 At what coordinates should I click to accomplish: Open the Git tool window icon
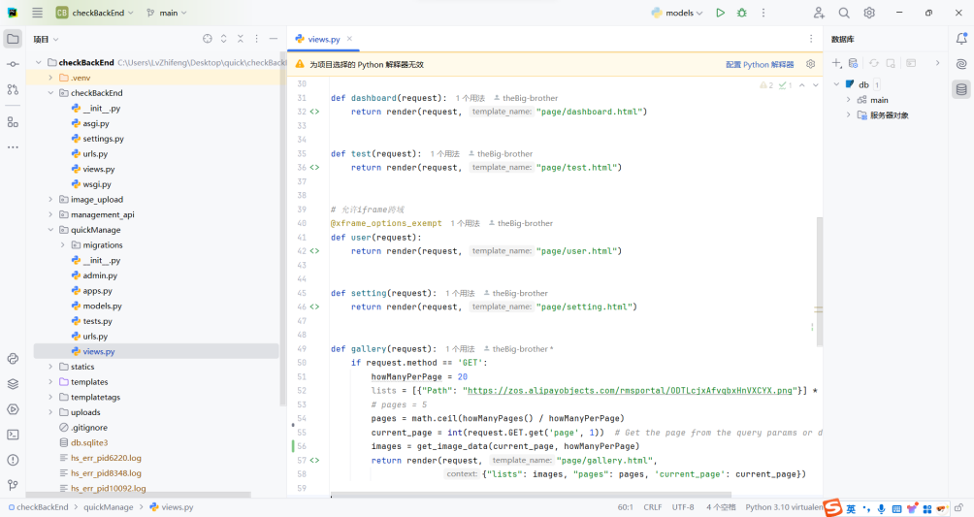pyautogui.click(x=13, y=485)
